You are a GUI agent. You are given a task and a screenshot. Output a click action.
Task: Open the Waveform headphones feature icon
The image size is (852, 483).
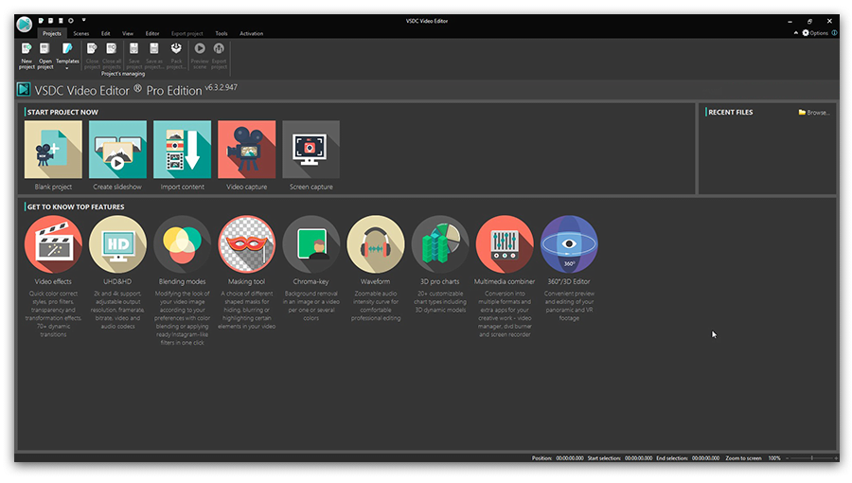[x=376, y=244]
